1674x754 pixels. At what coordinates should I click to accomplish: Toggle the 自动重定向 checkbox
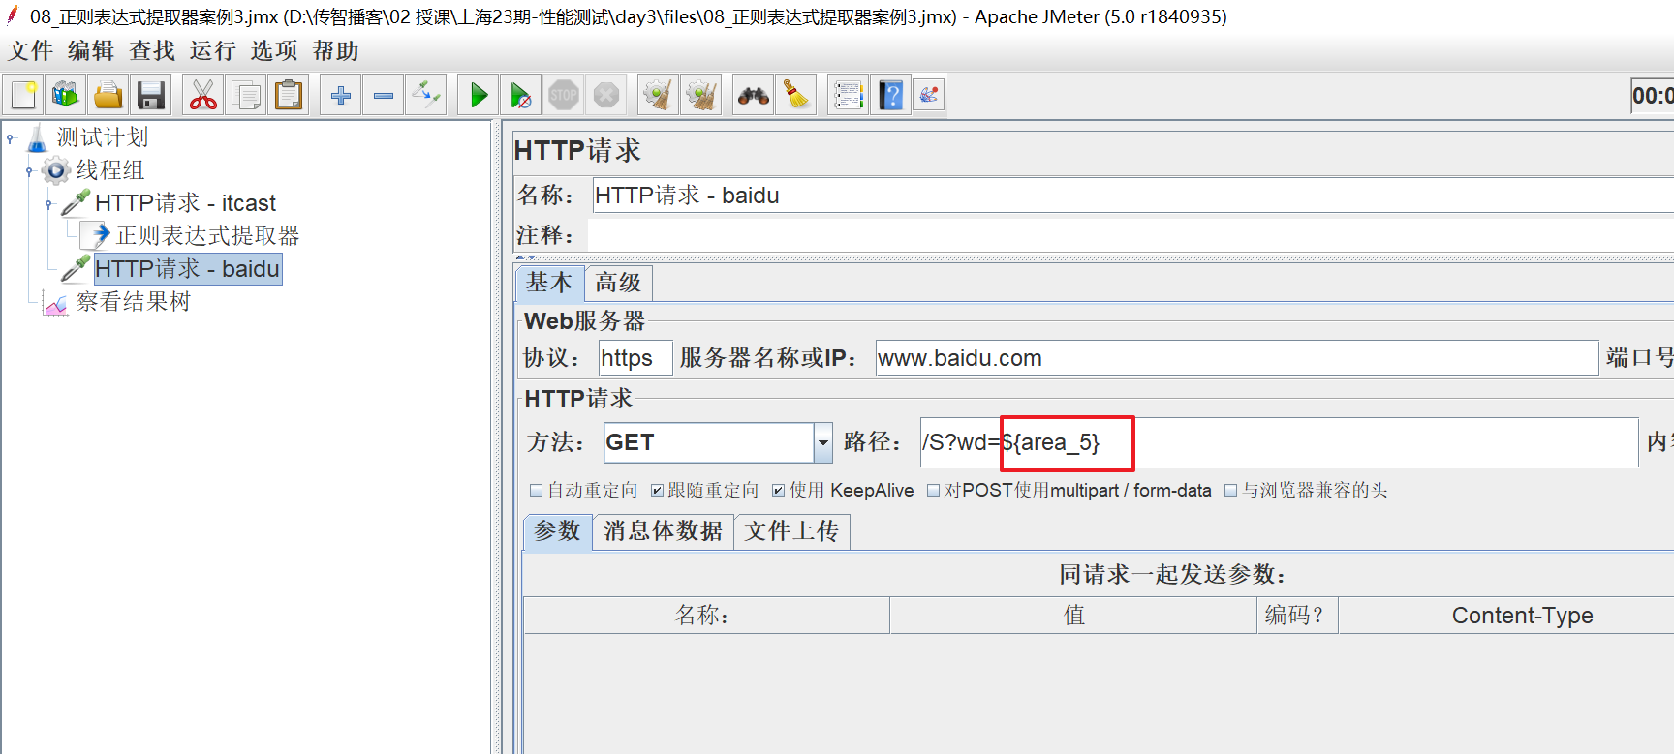536,491
